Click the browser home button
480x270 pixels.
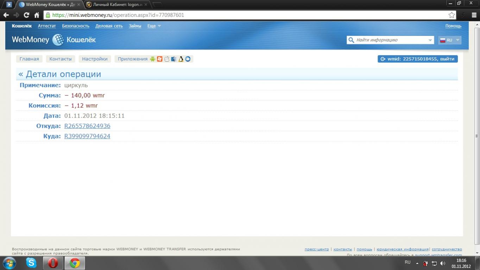37,15
